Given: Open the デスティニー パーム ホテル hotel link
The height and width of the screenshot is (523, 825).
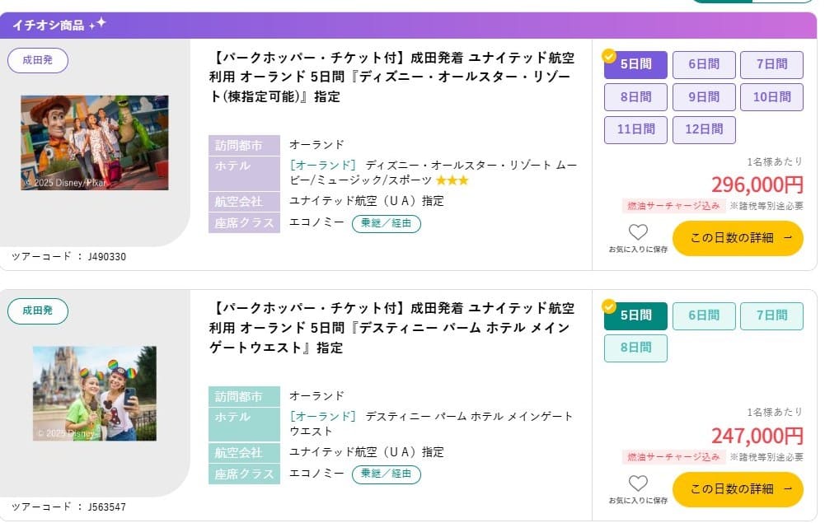Looking at the screenshot, I should [x=431, y=423].
